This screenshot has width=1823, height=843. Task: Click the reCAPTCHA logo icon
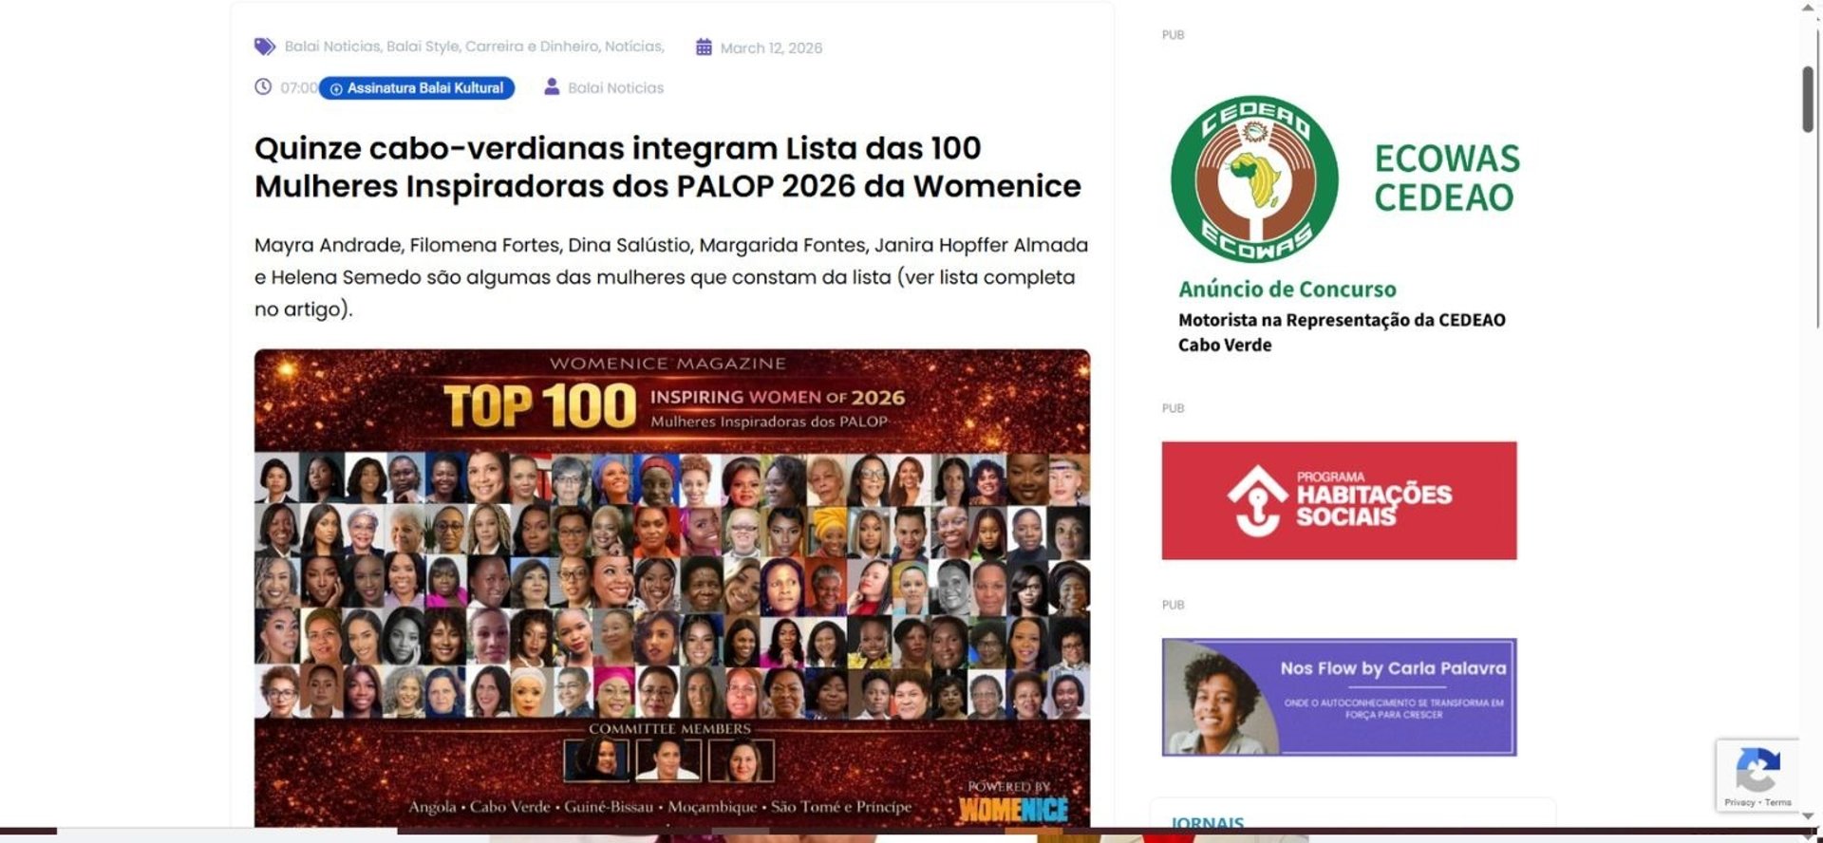coord(1757,771)
